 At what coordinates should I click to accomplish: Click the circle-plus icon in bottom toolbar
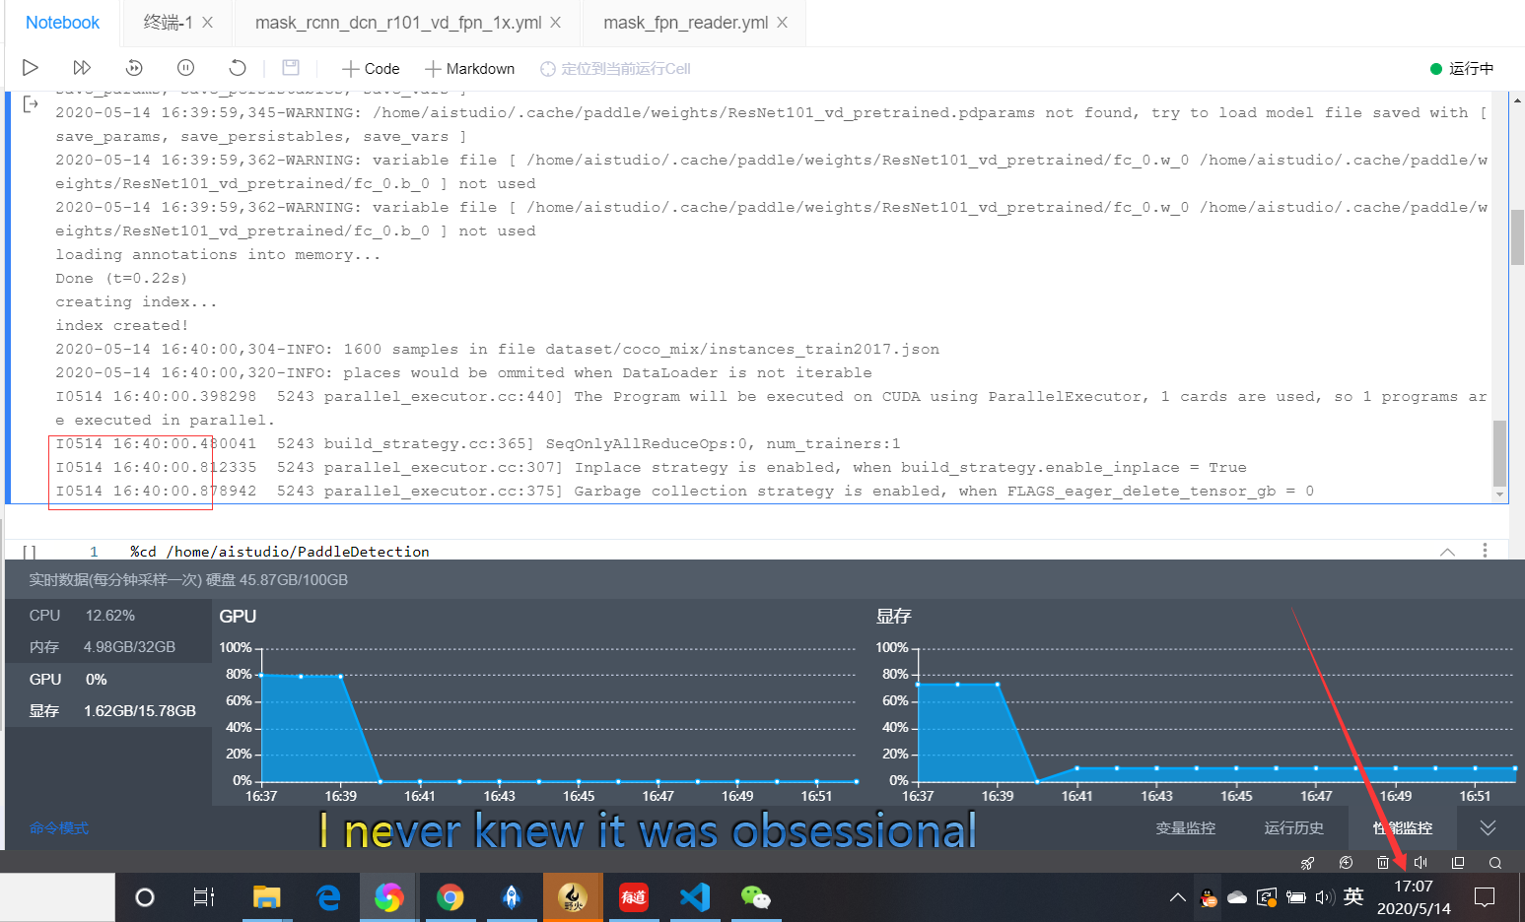(x=1346, y=863)
